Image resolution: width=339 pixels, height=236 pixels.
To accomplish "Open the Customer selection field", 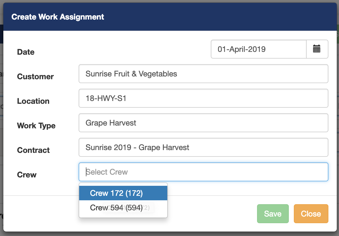I will [203, 74].
